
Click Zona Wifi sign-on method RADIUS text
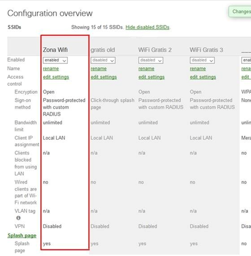(64, 107)
